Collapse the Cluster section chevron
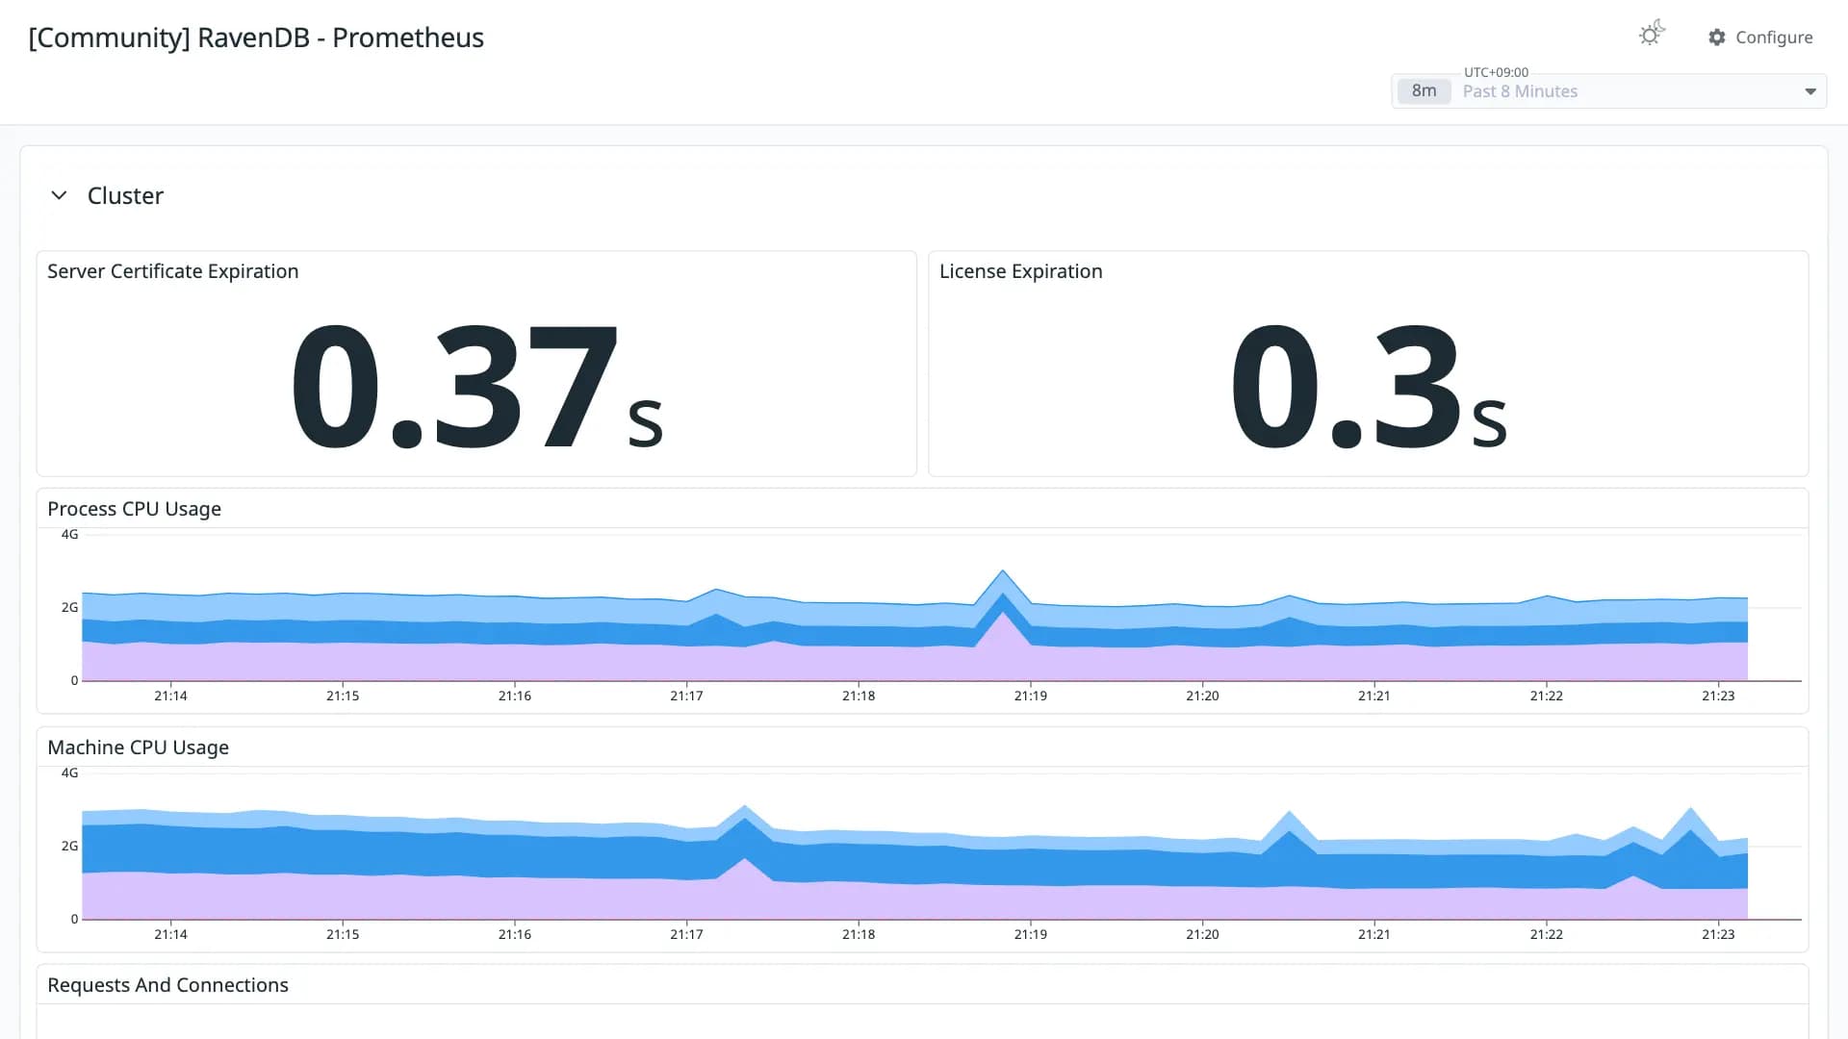1848x1039 pixels. [x=59, y=195]
